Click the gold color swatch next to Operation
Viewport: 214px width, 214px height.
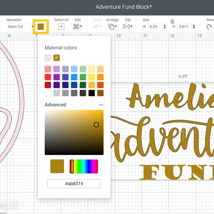pyautogui.click(x=41, y=27)
